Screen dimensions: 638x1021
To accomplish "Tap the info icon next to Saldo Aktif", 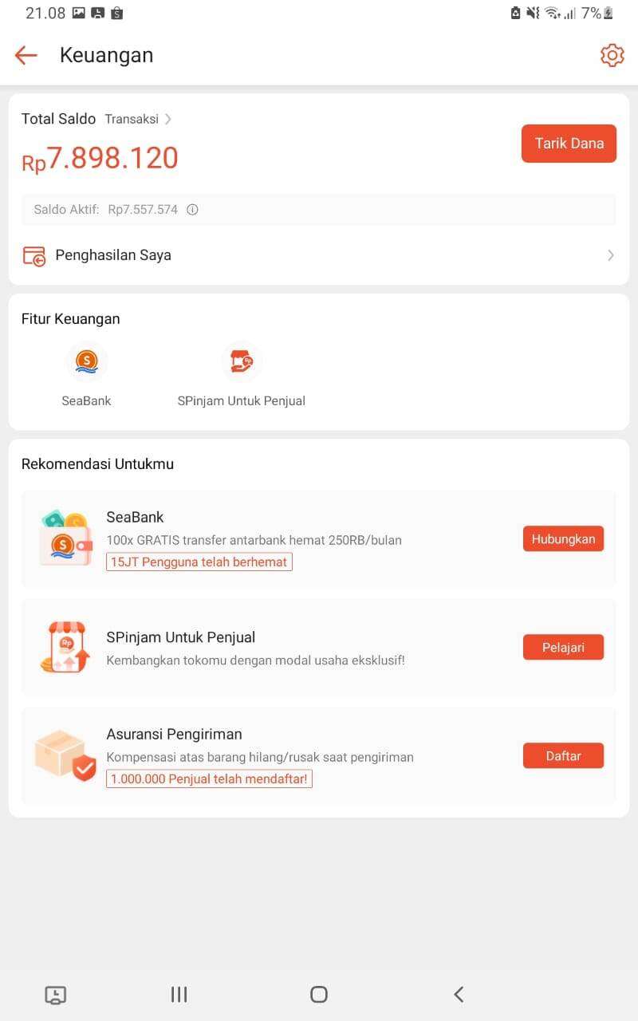I will click(x=192, y=210).
